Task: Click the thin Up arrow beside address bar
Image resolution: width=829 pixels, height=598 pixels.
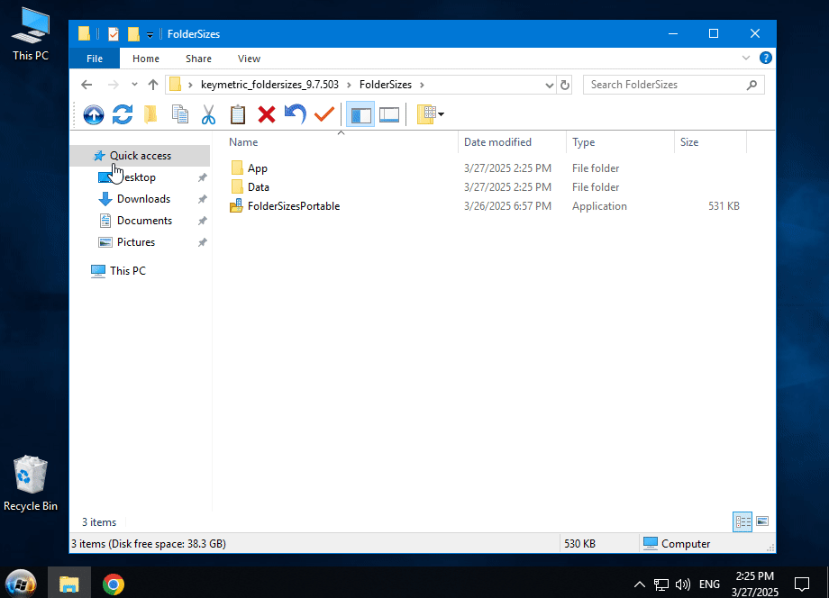Action: [x=153, y=85]
